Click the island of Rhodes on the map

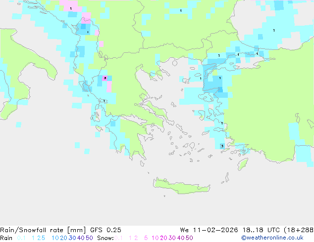243,164
